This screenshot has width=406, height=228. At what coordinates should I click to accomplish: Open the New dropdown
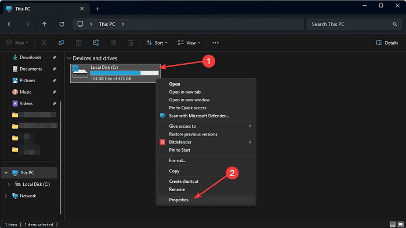[17, 43]
